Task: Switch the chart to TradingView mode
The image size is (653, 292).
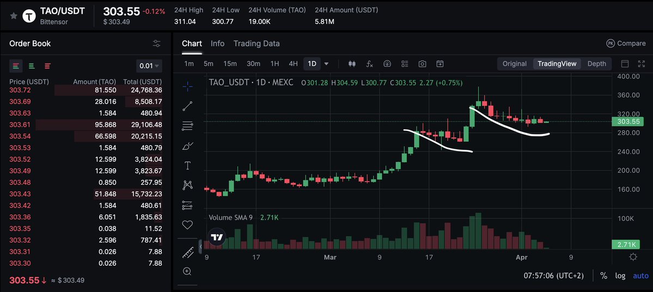Action: (x=557, y=64)
